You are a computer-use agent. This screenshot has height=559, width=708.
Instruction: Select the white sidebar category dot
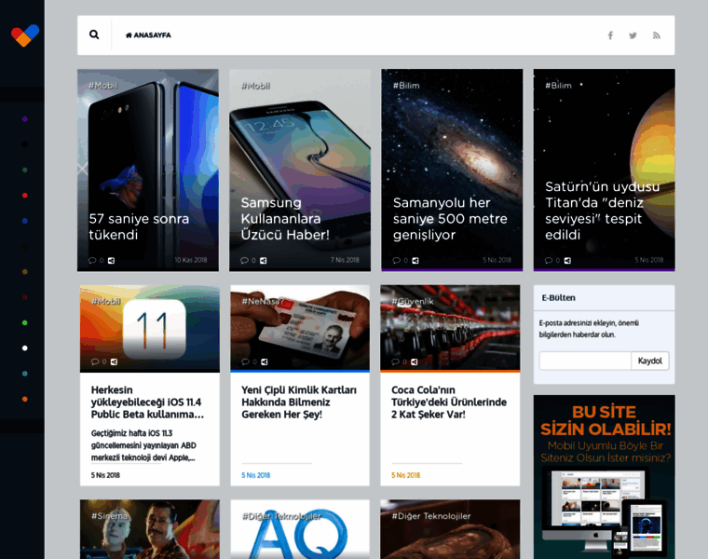tap(25, 348)
